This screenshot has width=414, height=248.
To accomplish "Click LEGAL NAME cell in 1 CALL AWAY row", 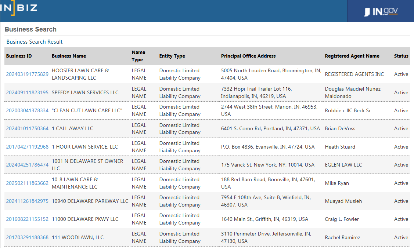I will (x=139, y=129).
